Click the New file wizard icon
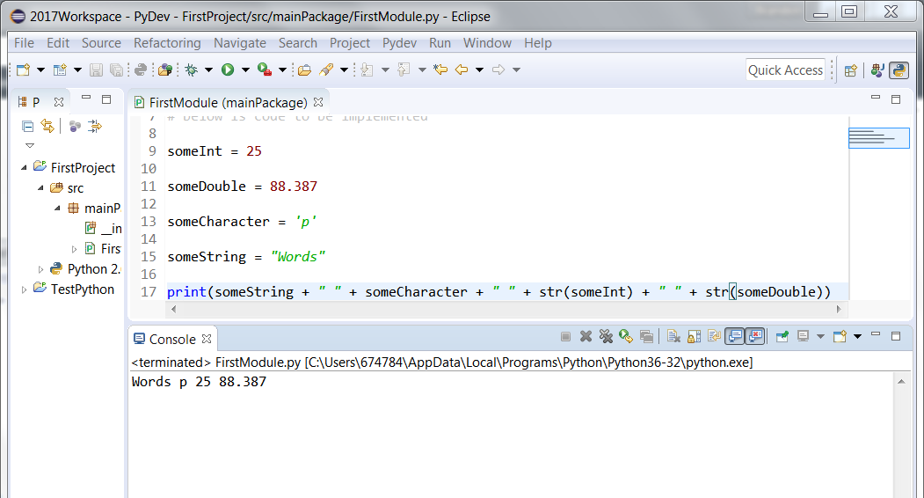This screenshot has height=498, width=924. coord(23,70)
